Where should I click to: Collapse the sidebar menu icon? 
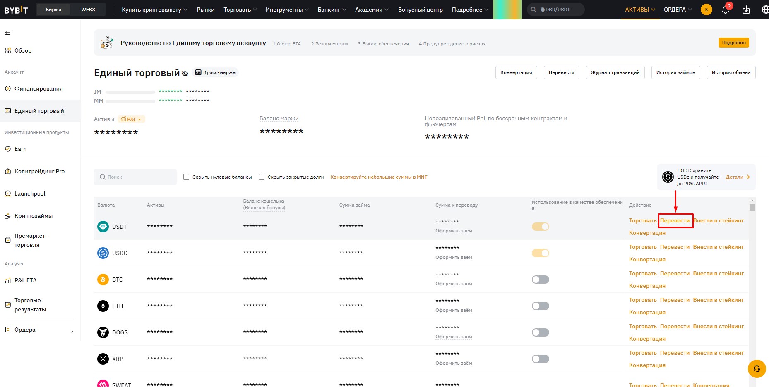tap(8, 33)
